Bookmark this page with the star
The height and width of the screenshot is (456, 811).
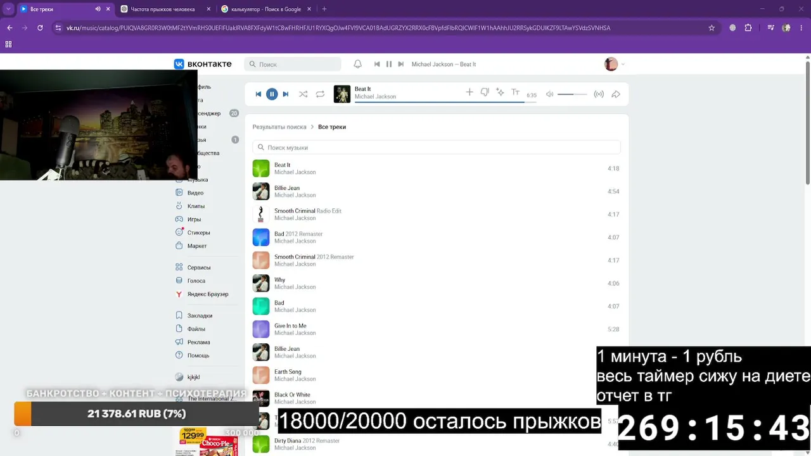(x=712, y=28)
